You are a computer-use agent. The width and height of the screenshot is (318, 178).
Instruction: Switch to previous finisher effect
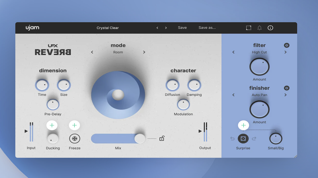click(x=233, y=95)
